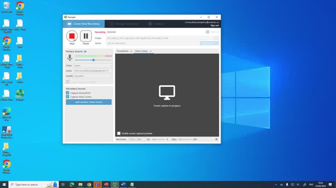Expand the Quality dropdown
Viewport: 336px width, 188px height.
point(93,76)
